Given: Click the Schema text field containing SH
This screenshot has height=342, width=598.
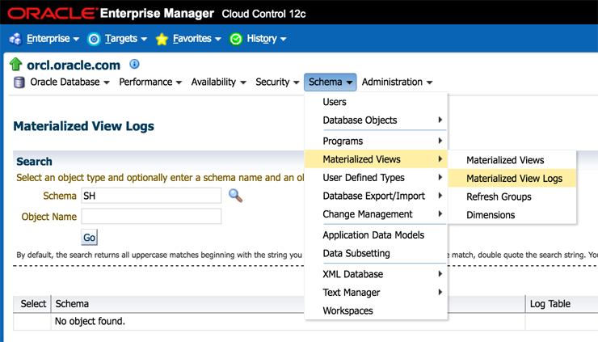Looking at the screenshot, I should (151, 196).
